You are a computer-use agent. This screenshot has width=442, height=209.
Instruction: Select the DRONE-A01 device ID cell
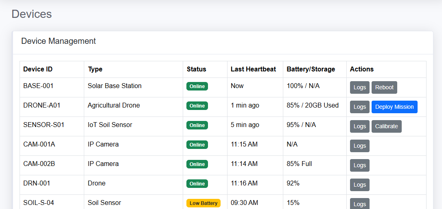(42, 105)
